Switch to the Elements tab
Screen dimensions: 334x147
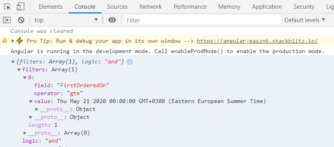[51, 7]
